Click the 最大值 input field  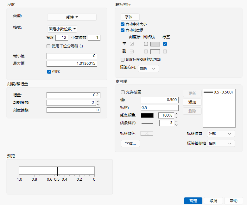coord(72,63)
